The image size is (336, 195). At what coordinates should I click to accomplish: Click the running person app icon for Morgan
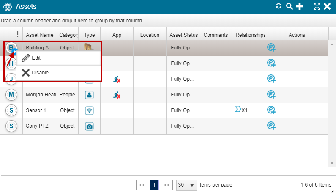click(117, 95)
